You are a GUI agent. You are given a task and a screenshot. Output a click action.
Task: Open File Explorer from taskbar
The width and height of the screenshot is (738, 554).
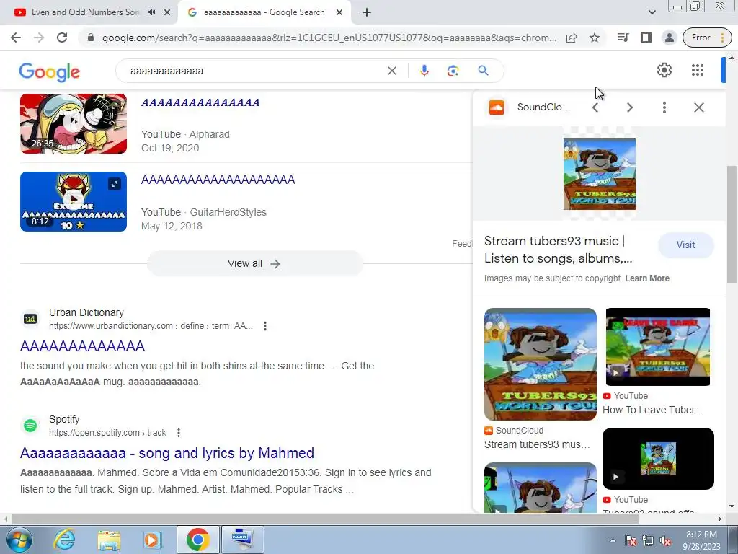pos(109,540)
